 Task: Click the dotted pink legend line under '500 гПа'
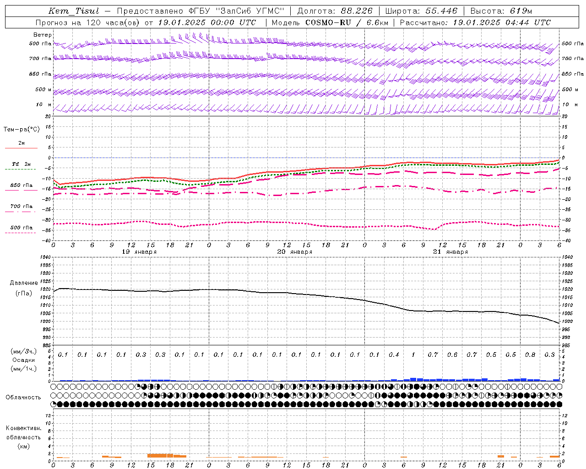(x=21, y=233)
